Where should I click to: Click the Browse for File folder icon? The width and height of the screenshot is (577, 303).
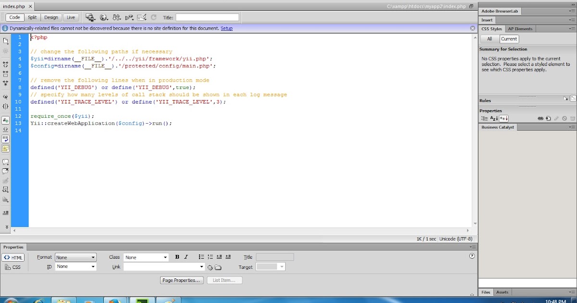coord(218,267)
